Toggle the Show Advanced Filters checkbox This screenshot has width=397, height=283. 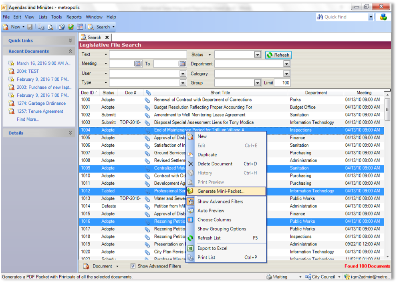click(x=133, y=266)
